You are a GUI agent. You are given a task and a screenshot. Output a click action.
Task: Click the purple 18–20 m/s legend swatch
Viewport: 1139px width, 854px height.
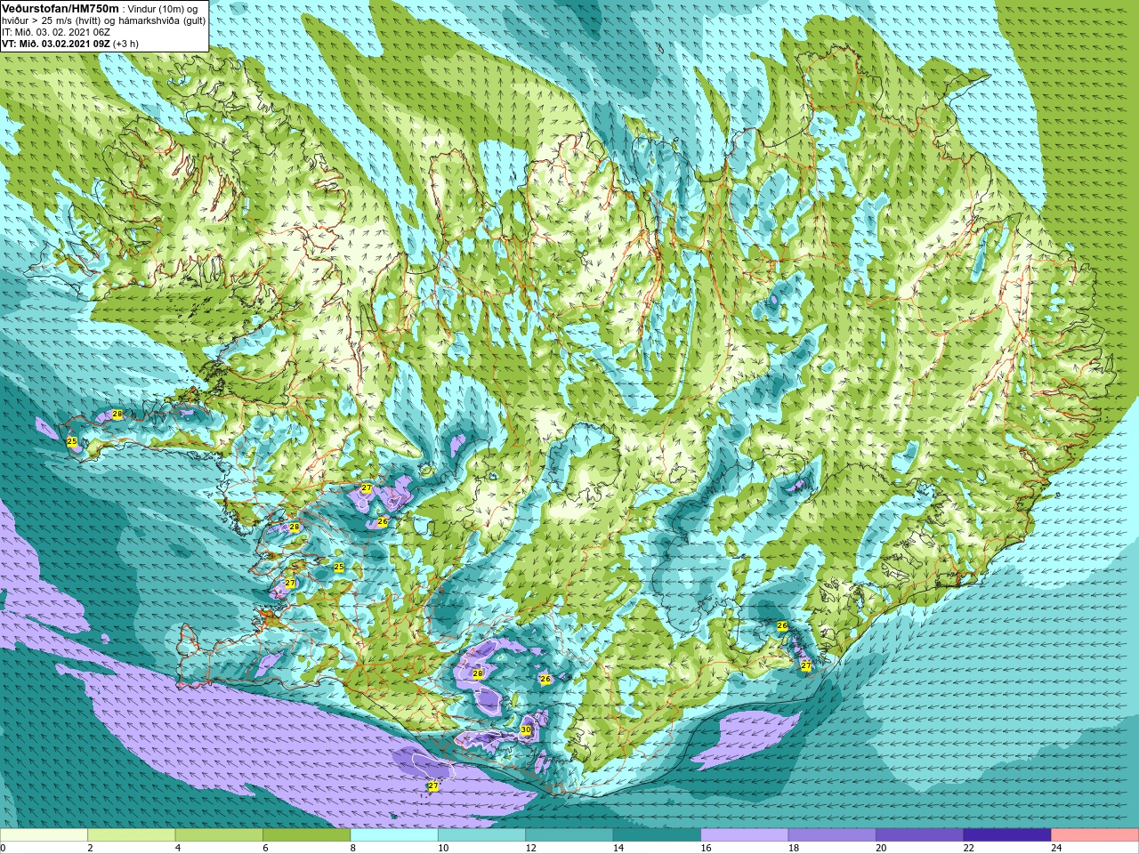(832, 835)
